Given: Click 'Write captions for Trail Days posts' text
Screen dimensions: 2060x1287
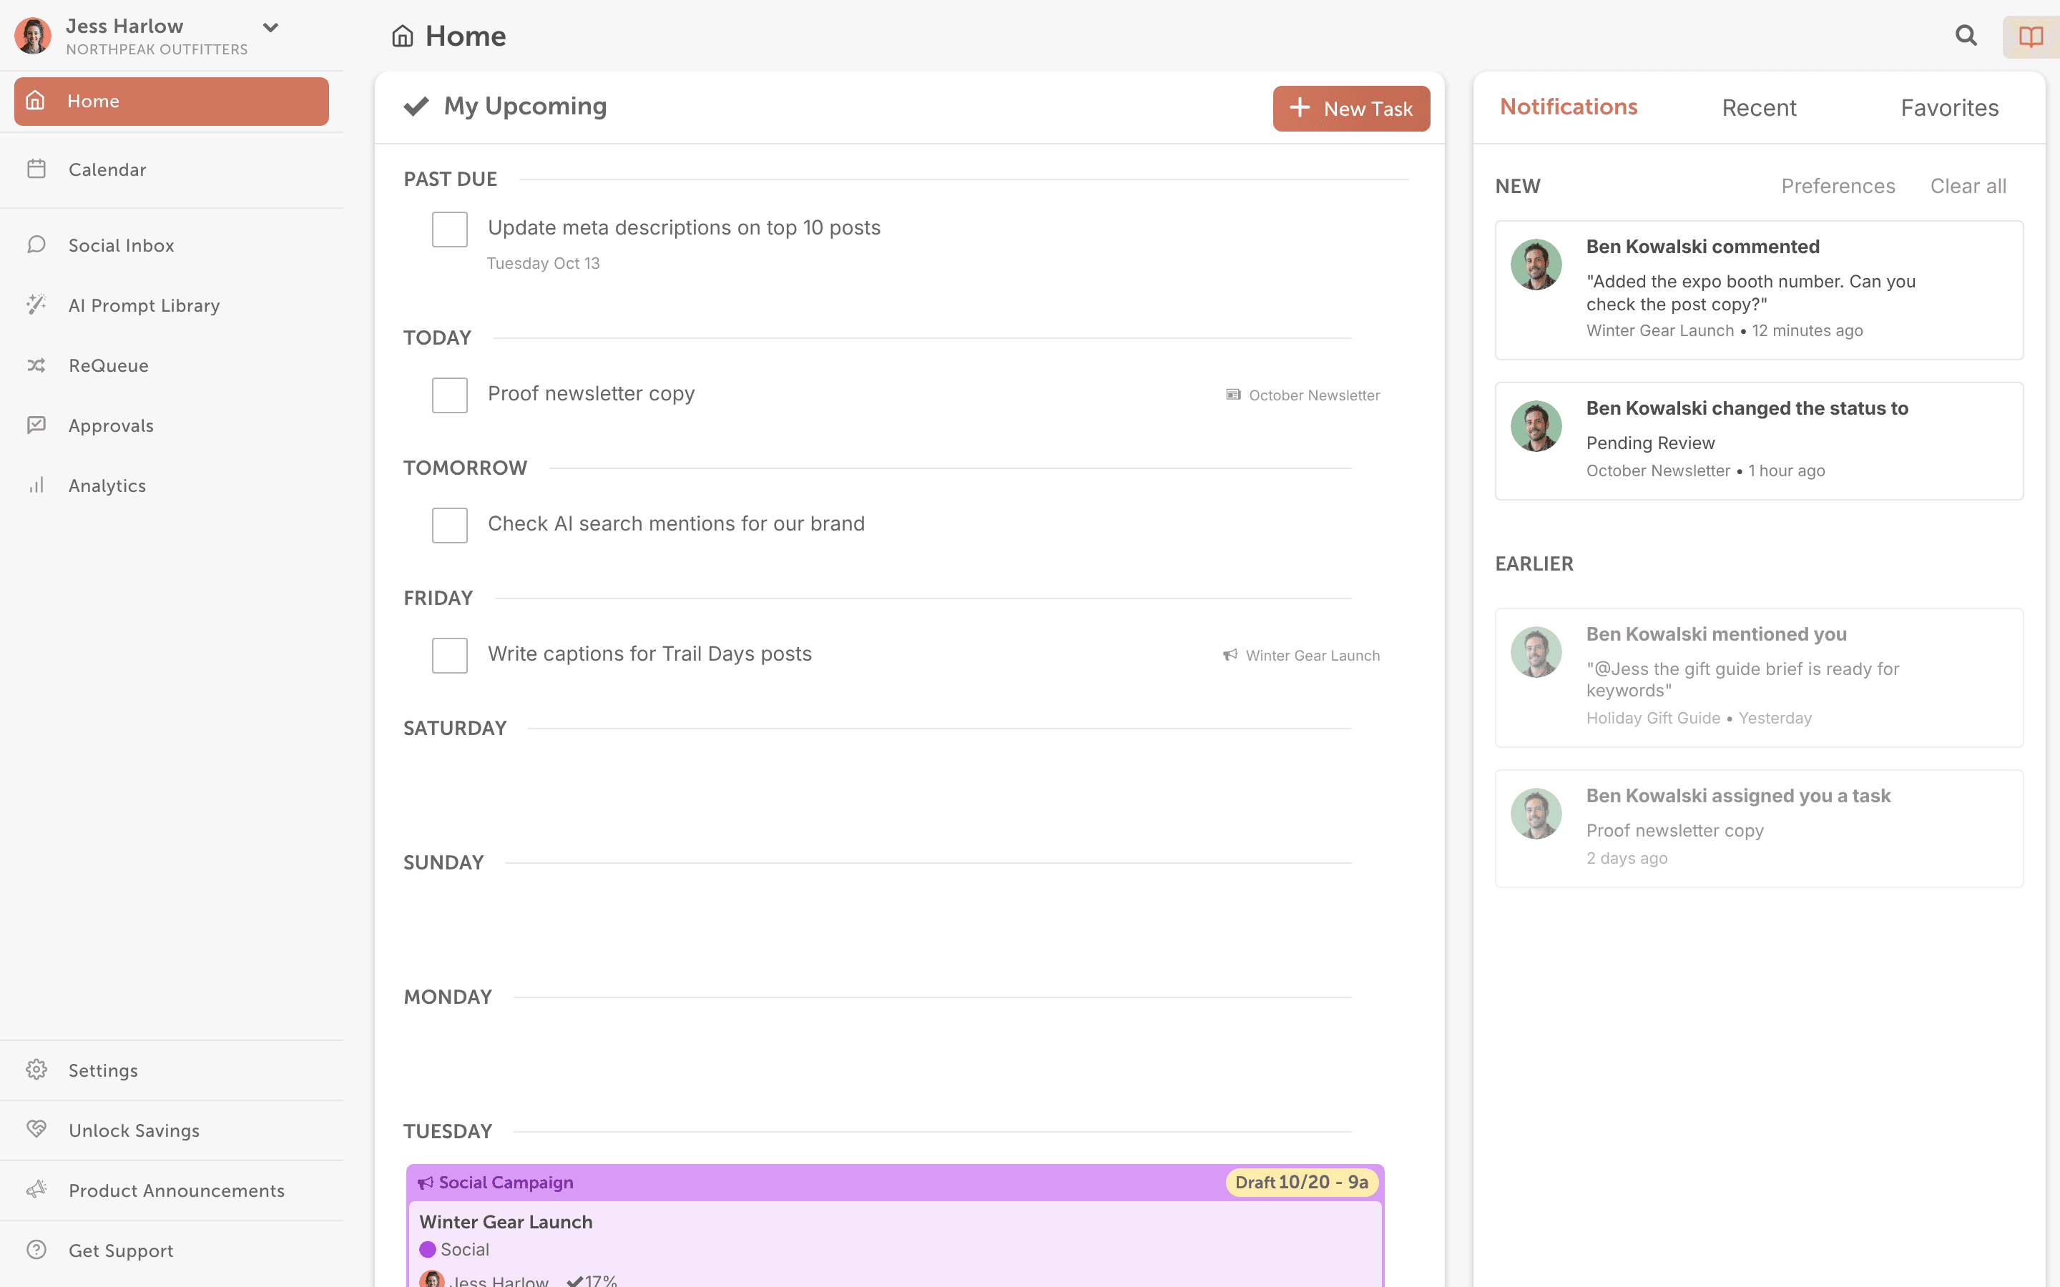Looking at the screenshot, I should [649, 654].
